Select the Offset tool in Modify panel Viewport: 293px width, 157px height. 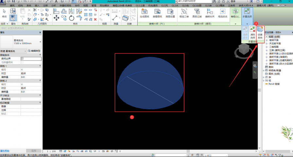point(64,11)
